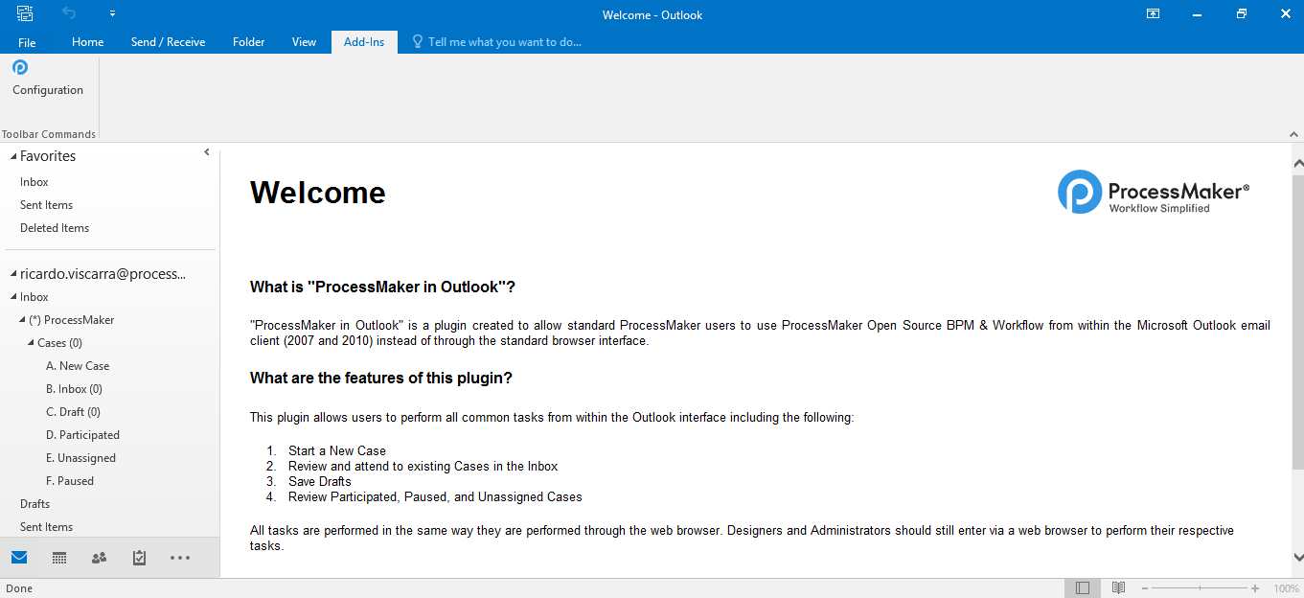Click 'What are the features of this plugin?' heading

pyautogui.click(x=381, y=378)
